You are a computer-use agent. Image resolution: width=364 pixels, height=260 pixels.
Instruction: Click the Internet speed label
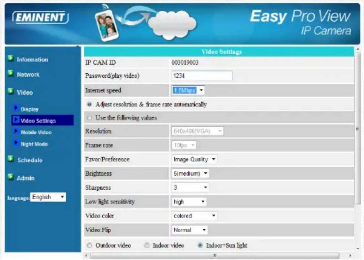[103, 90]
